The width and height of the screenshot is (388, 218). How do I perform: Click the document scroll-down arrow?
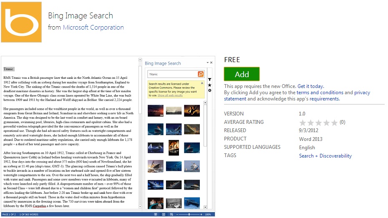tap(140, 207)
